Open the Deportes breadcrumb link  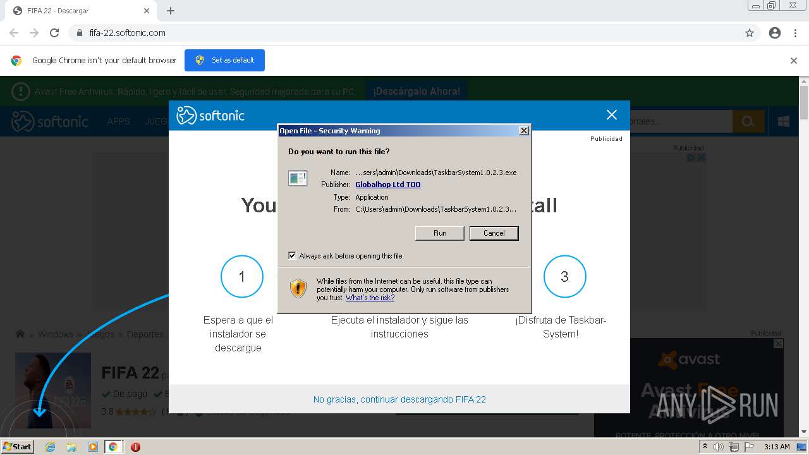(145, 334)
